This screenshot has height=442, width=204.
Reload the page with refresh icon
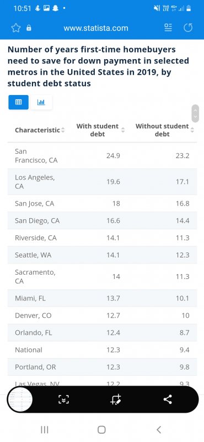pyautogui.click(x=188, y=28)
